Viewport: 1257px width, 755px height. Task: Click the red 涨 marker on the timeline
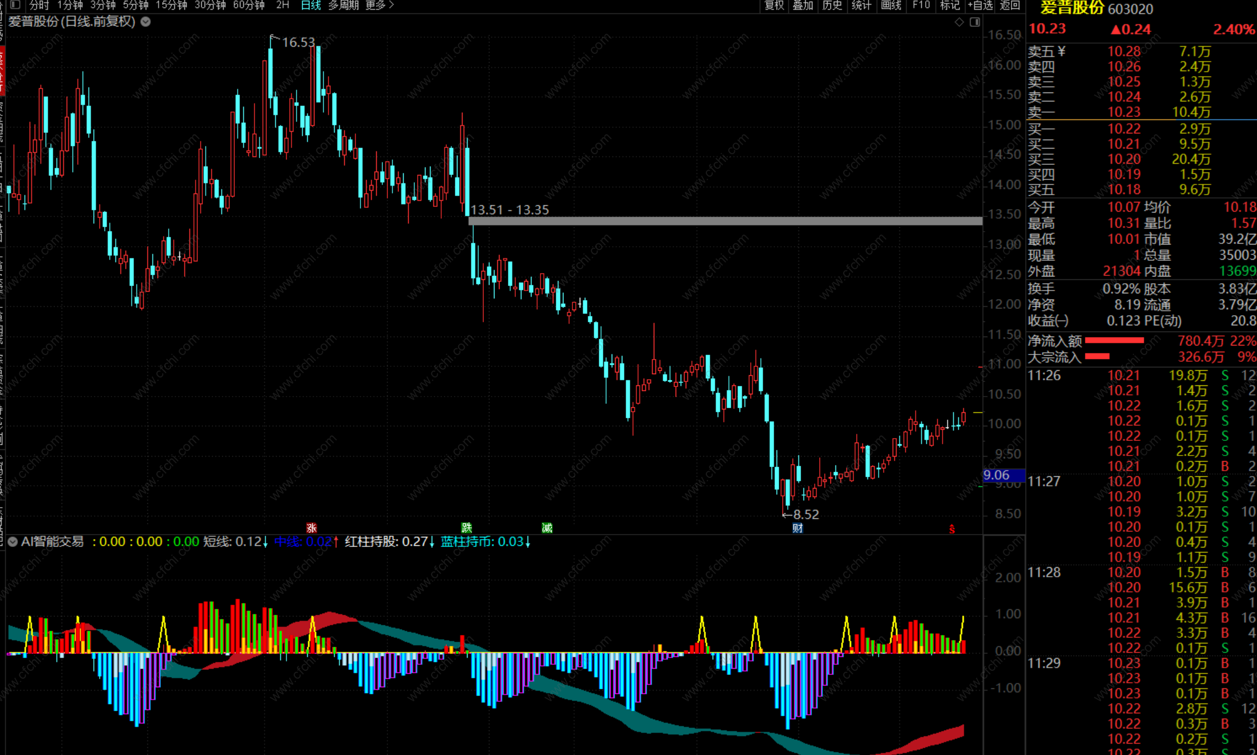click(x=312, y=528)
